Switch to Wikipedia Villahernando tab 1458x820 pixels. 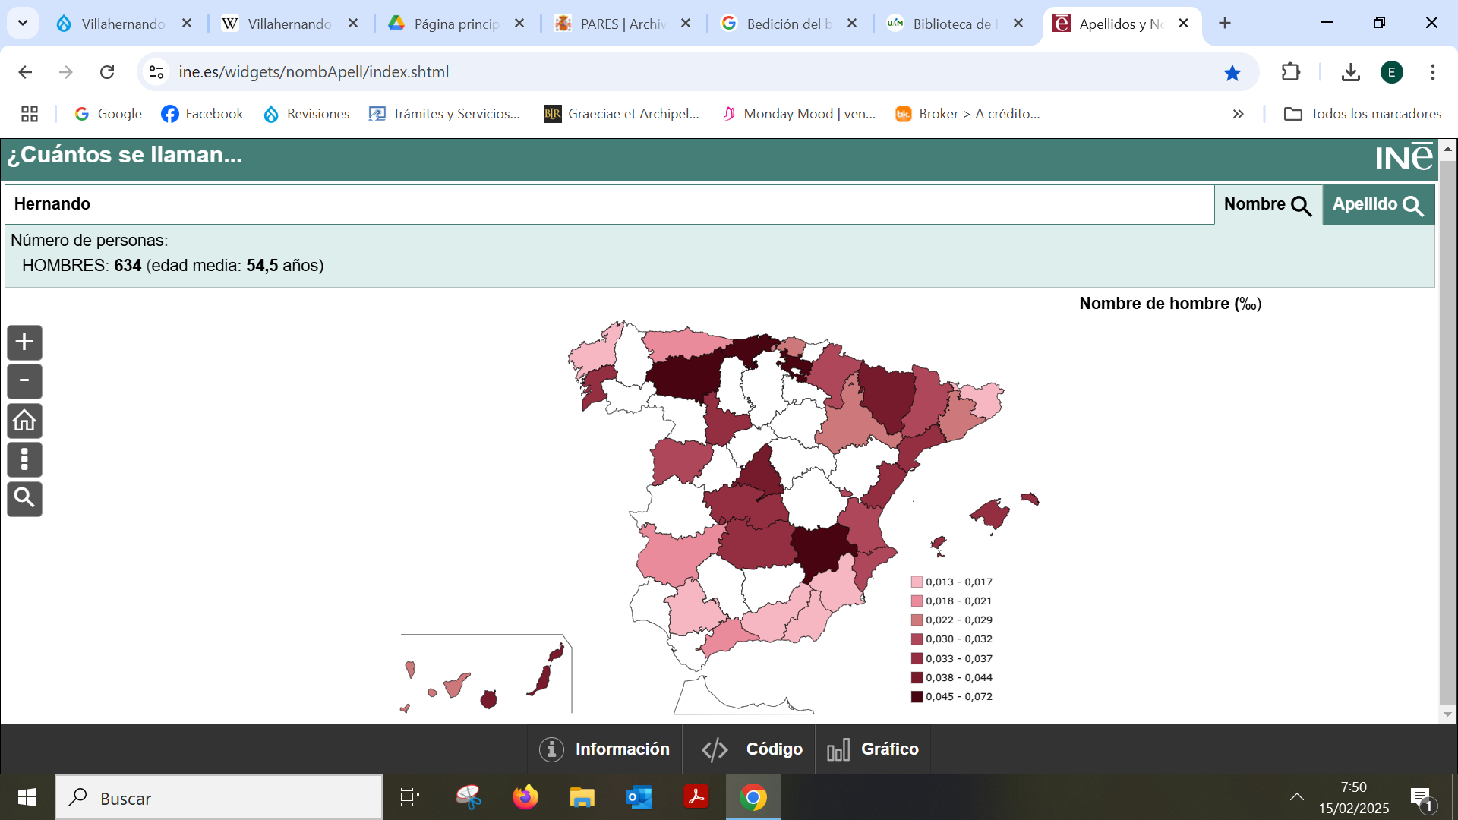click(x=289, y=24)
